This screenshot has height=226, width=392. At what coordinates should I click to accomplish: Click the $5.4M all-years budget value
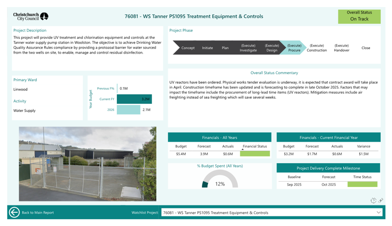click(181, 154)
